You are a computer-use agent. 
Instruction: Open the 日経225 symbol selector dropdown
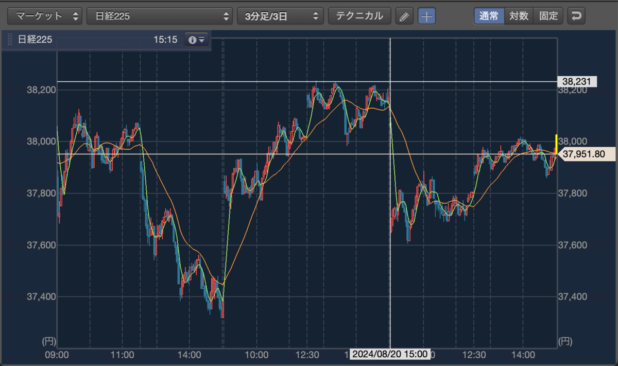[160, 16]
